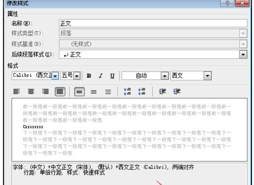This screenshot has width=254, height=185.
Task: Open the disabled 样式类型 dropdown arrow
Action: point(243,33)
